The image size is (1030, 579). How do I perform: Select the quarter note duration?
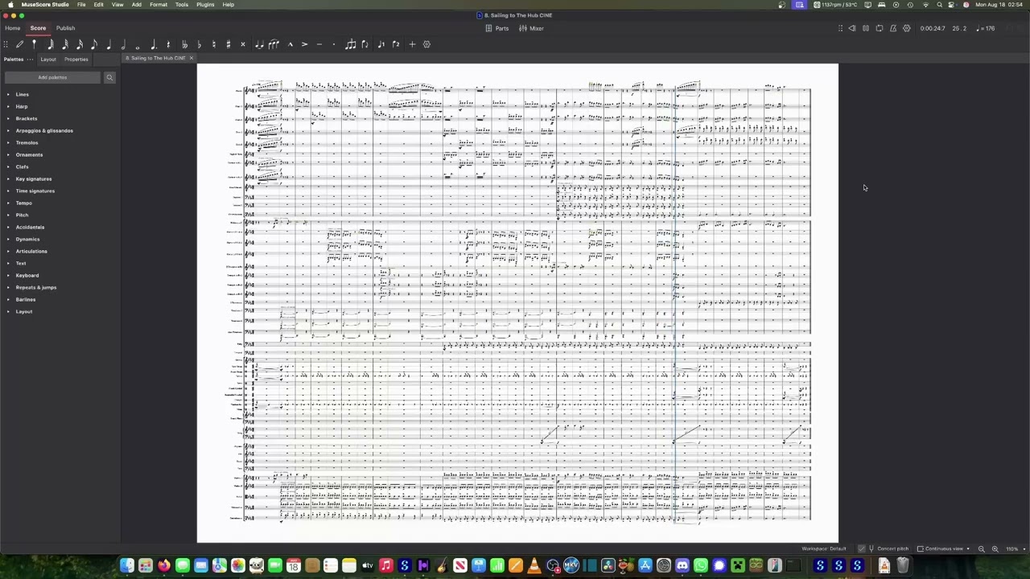[x=109, y=44]
